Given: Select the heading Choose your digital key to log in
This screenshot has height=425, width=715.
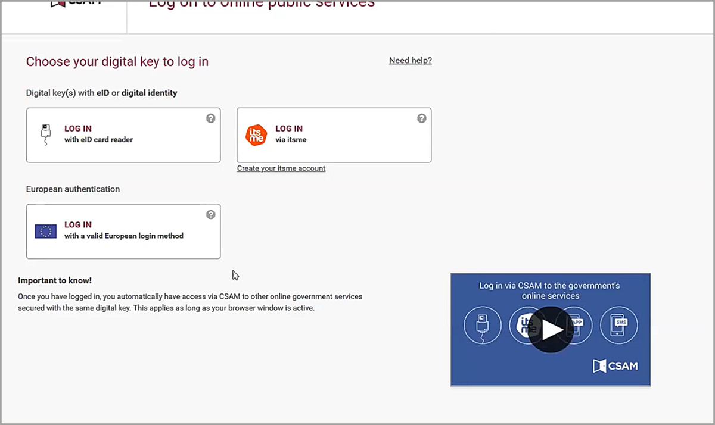Looking at the screenshot, I should (x=117, y=62).
